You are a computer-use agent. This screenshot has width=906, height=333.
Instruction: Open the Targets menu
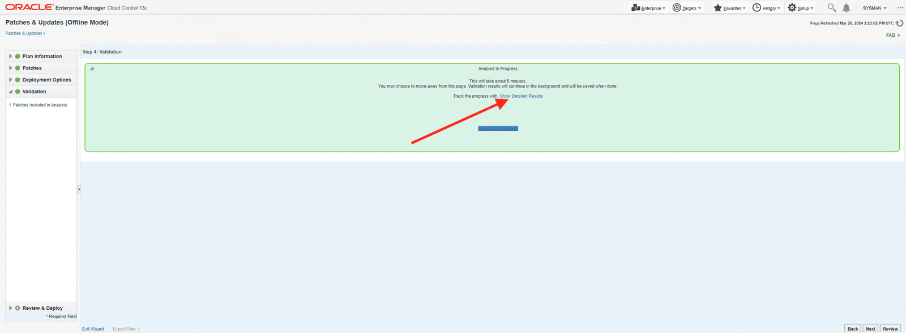(x=687, y=8)
